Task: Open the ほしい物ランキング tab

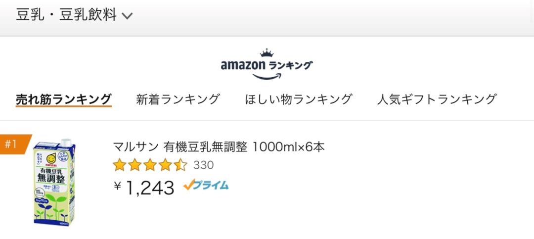Action: point(299,99)
